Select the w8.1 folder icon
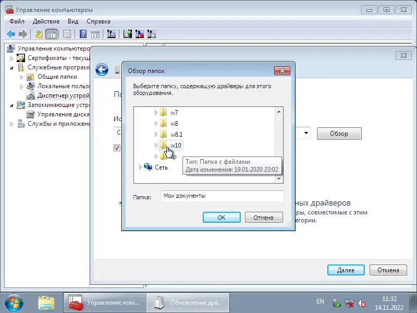The image size is (417, 313). point(163,134)
